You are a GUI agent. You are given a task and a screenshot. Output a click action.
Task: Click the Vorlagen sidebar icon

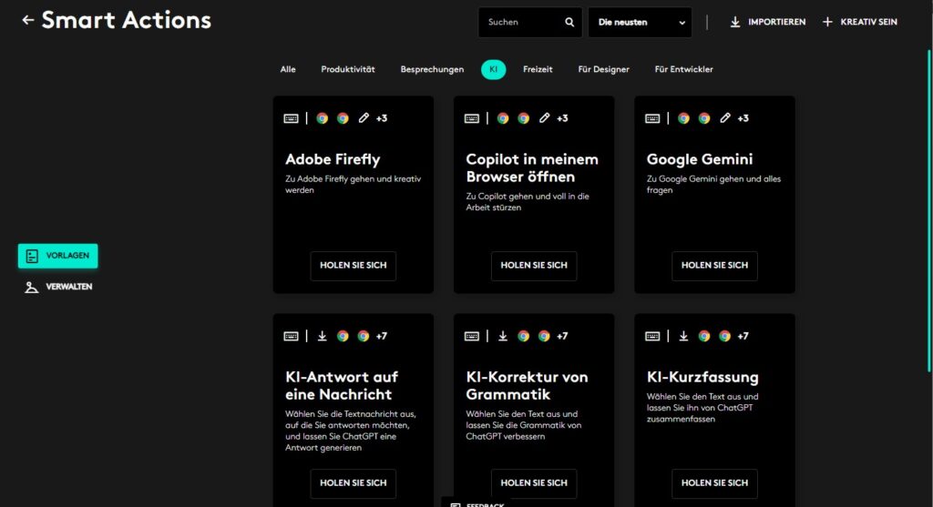[32, 256]
